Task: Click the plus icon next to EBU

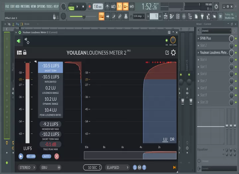Action: pos(59,167)
